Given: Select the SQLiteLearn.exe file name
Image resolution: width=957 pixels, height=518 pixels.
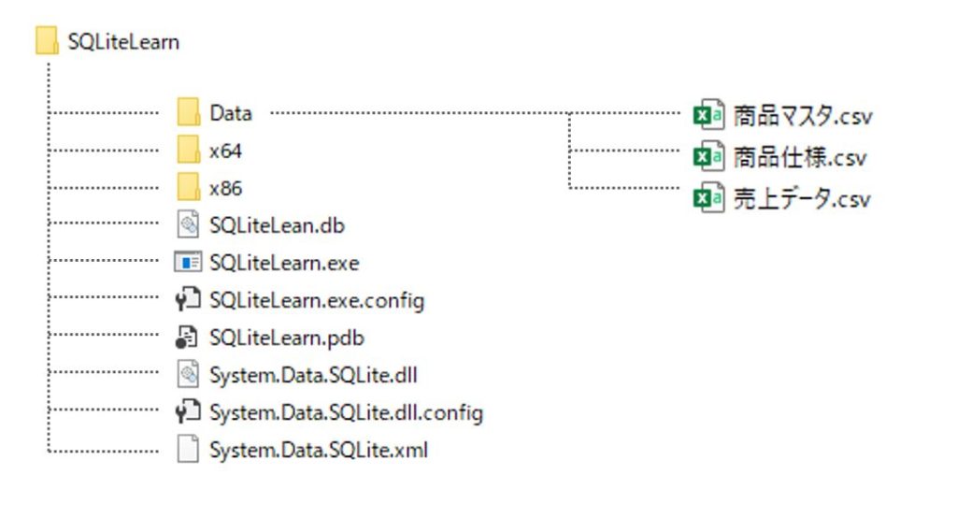Looking at the screenshot, I should click(284, 263).
